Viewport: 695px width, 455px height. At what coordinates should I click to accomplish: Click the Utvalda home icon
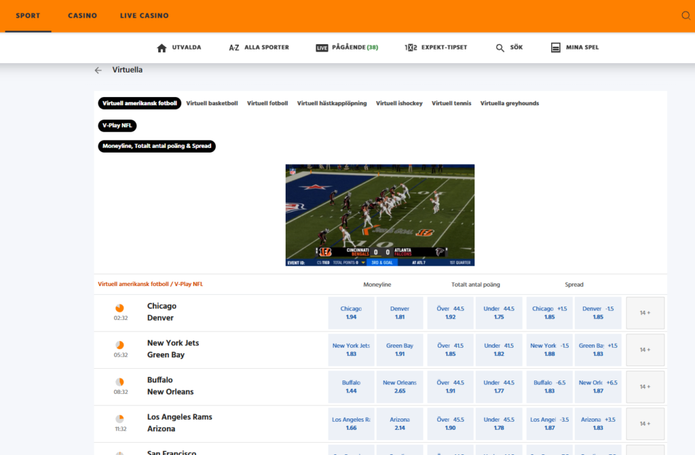pyautogui.click(x=162, y=47)
